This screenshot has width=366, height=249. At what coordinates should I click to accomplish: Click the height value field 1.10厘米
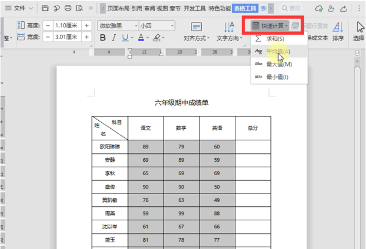pyautogui.click(x=67, y=26)
